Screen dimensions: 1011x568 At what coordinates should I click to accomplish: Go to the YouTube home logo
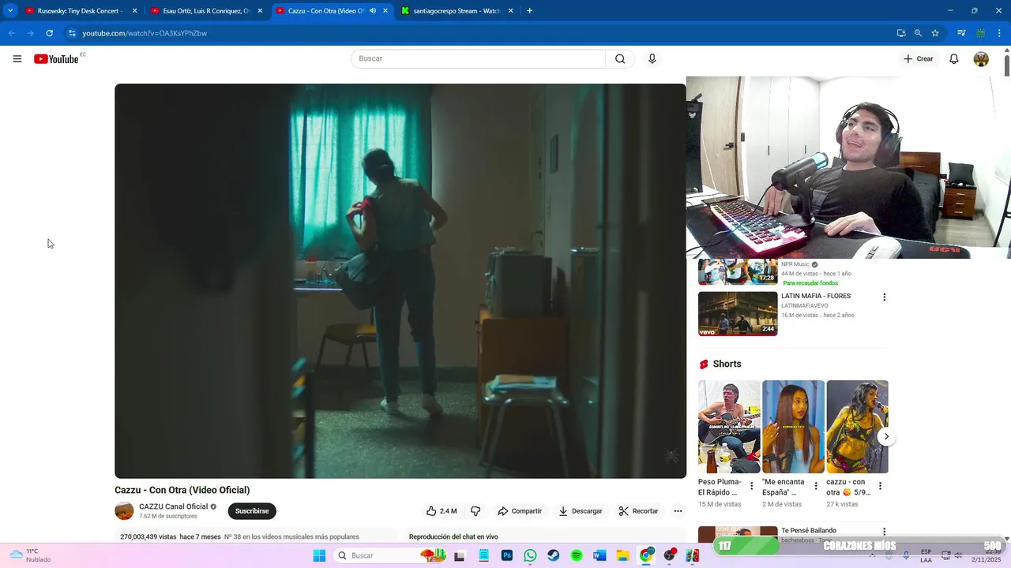57,59
